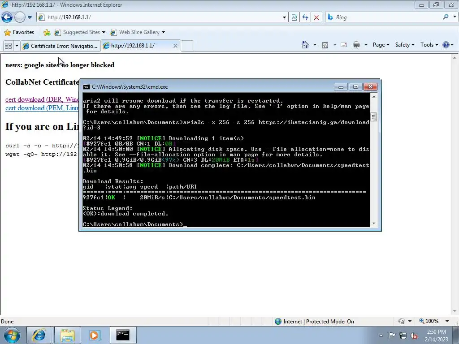Viewport: 459px width, 344px height.
Task: Click the Print icon
Action: [356, 45]
